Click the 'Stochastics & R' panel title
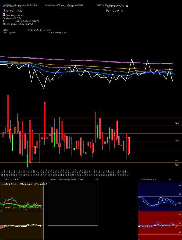Image resolution: width=182 pixels, height=240 pixels. pyautogui.click(x=149, y=180)
